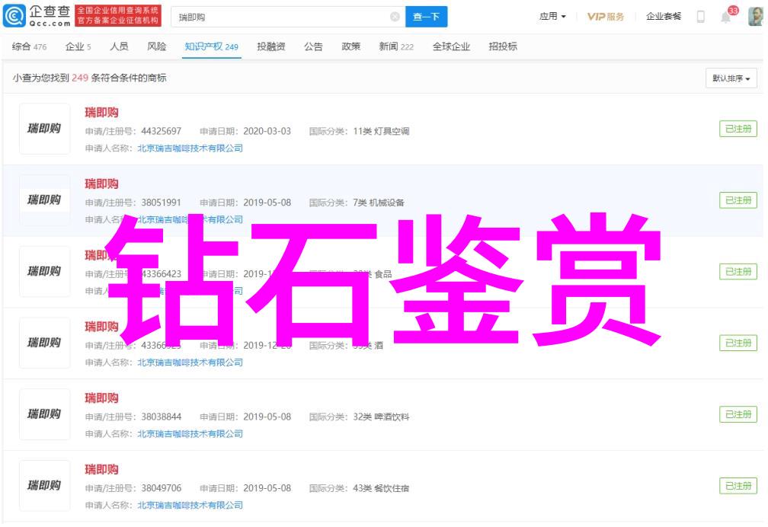Open the mobile phone app icon
Image resolution: width=768 pixels, height=527 pixels.
point(700,17)
